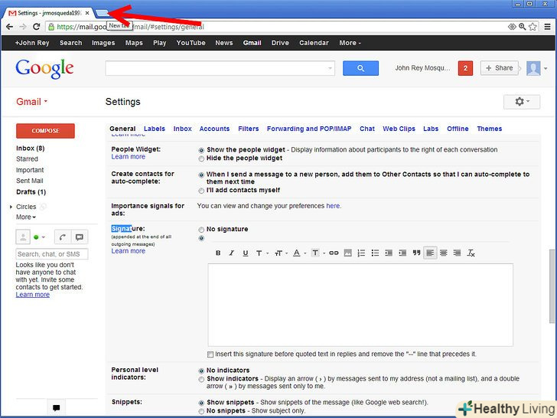Open Drafts (1) folder
The image size is (557, 418).
[x=31, y=192]
